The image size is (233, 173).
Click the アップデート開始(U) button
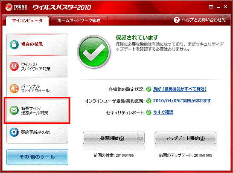[x=185, y=138]
